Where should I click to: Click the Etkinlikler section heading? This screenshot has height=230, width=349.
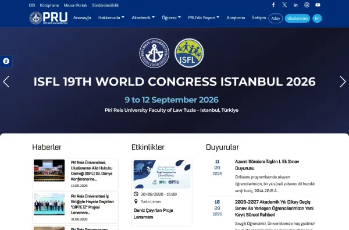click(x=148, y=147)
